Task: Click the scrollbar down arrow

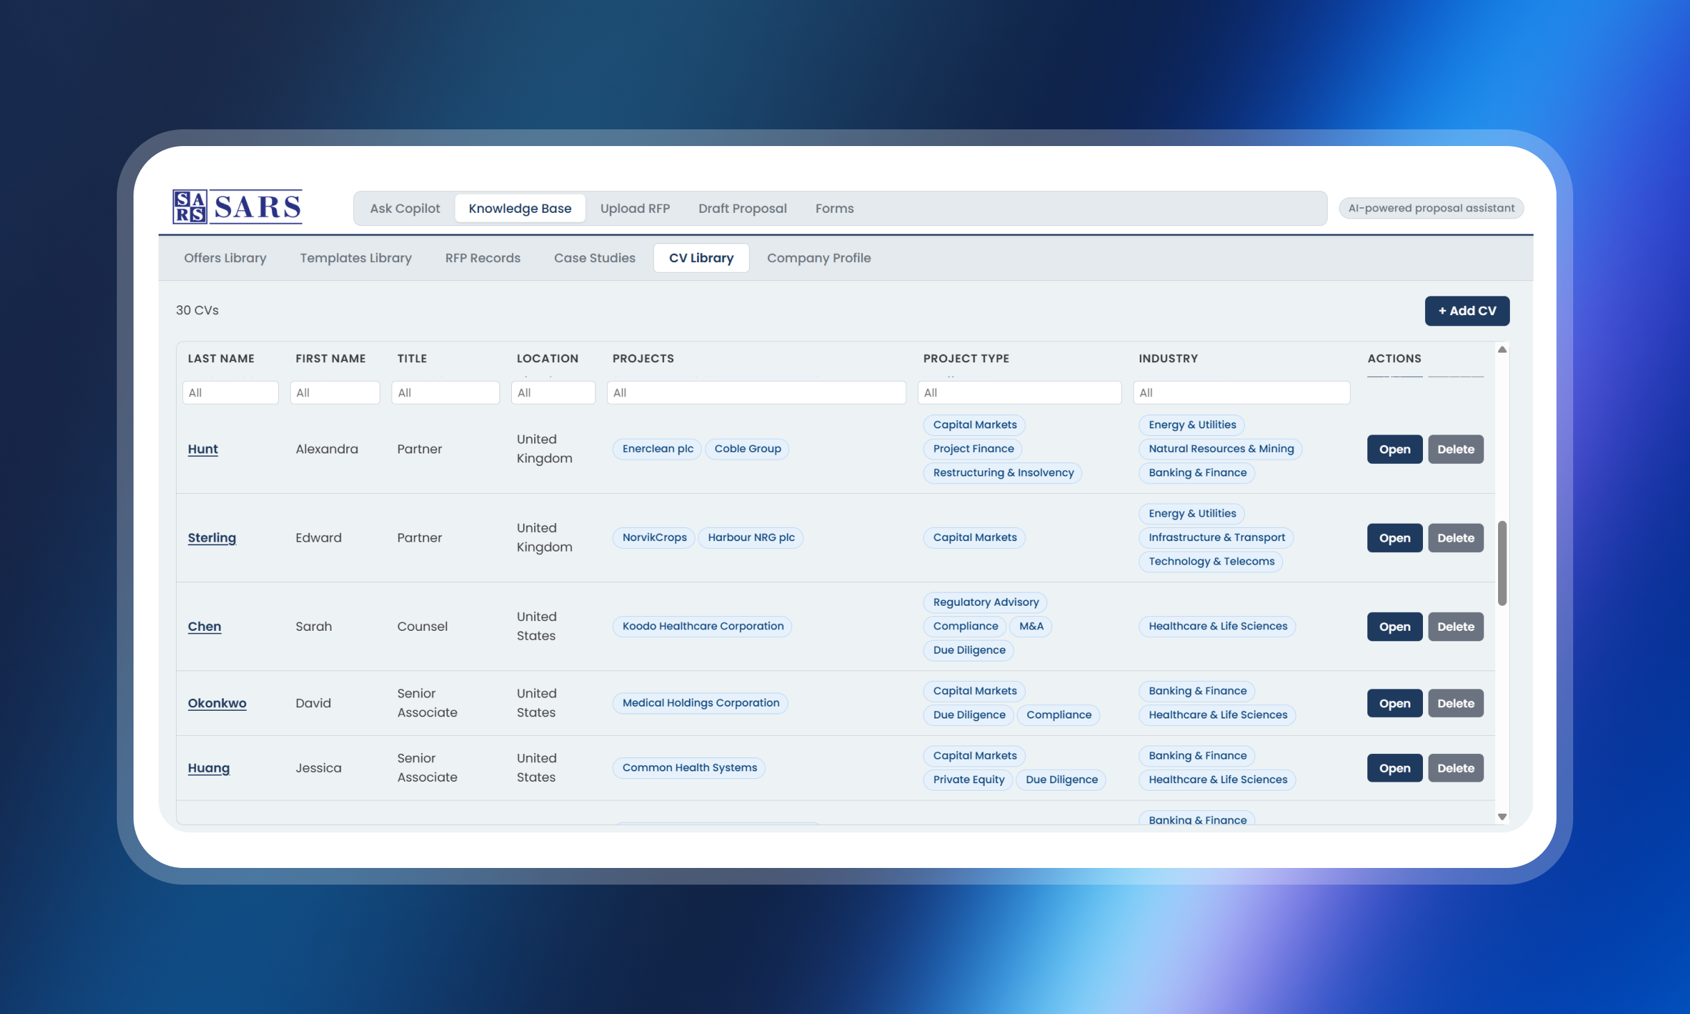Action: click(x=1502, y=816)
